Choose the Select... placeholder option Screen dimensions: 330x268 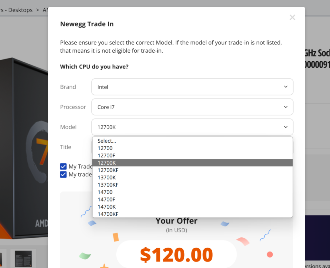tap(192, 141)
